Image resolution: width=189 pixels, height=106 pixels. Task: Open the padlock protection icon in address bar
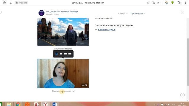[153, 3]
